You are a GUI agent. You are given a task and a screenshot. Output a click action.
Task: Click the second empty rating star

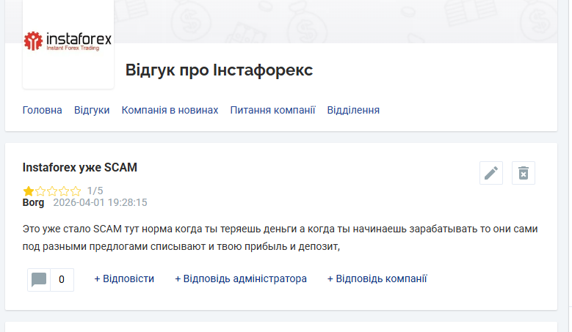tap(40, 191)
